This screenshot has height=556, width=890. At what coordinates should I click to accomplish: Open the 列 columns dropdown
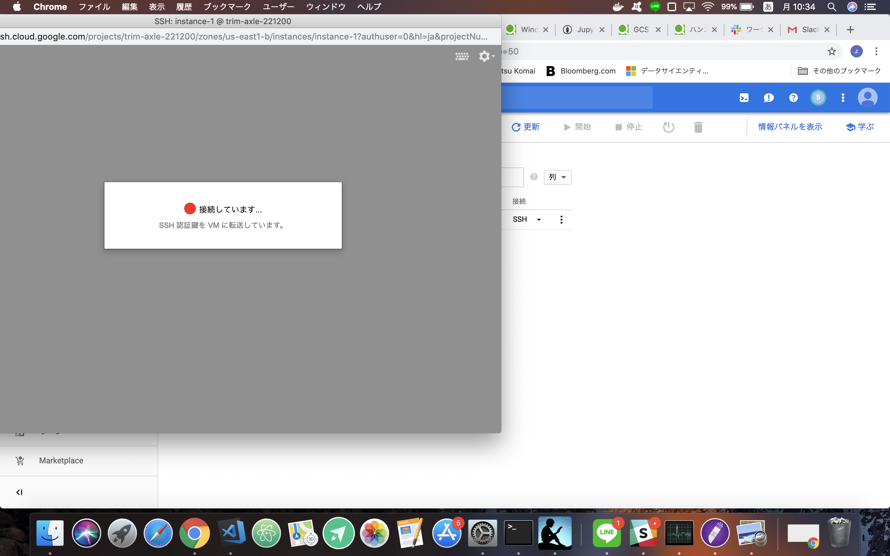(557, 177)
